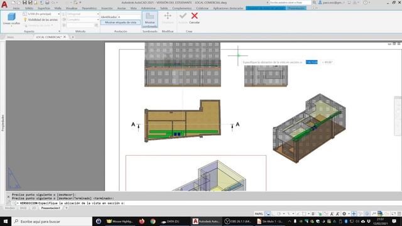Expand the Propiedades side palette
Screen dimensions: 402x226
click(3, 123)
